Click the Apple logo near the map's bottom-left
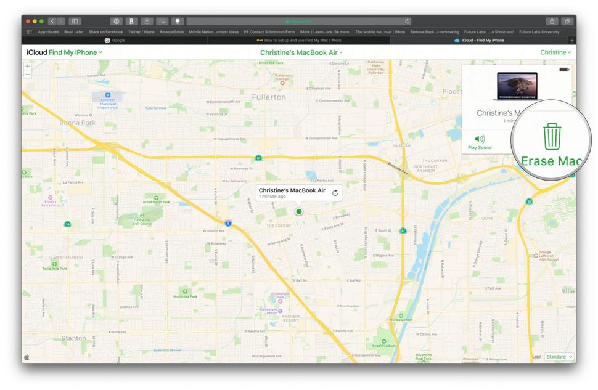The width and height of the screenshot is (598, 390). (27, 356)
